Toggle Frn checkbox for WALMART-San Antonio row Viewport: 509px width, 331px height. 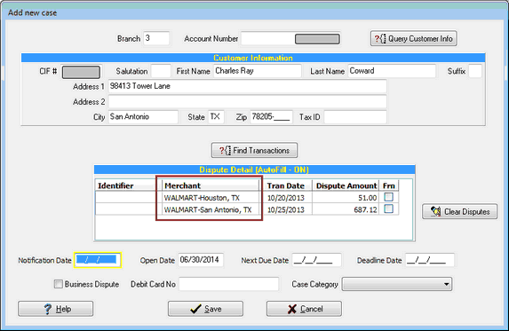point(388,209)
